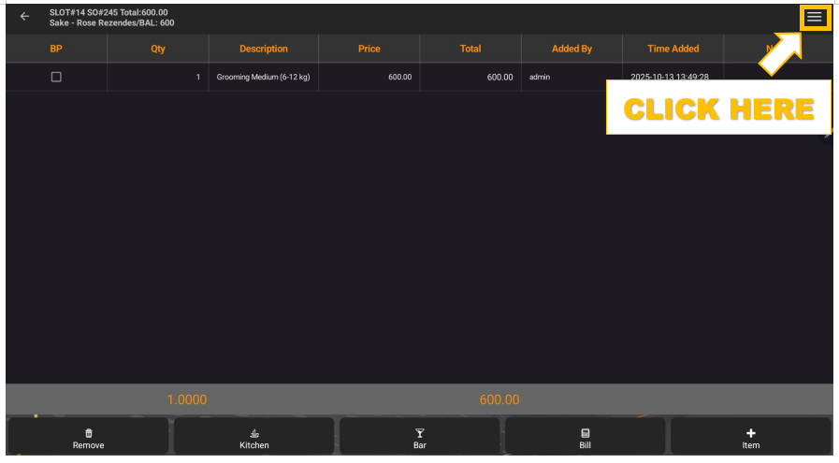Click the admin cell in Added By column
This screenshot has height=463, width=839.
pos(540,77)
